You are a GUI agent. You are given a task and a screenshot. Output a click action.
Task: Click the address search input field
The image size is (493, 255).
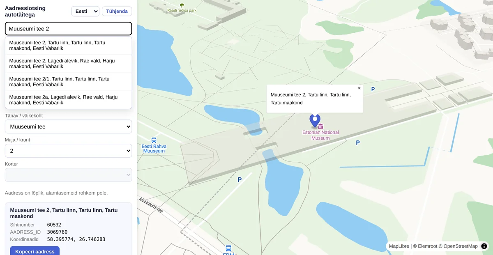[x=68, y=29]
